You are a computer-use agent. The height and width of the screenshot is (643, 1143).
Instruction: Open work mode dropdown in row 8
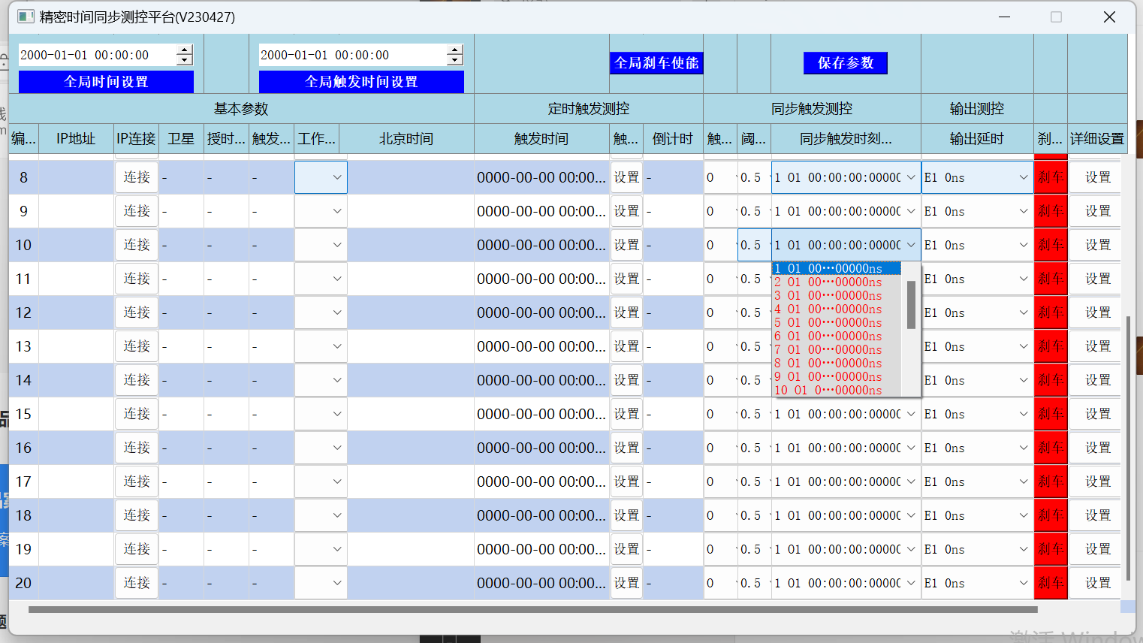coord(321,177)
